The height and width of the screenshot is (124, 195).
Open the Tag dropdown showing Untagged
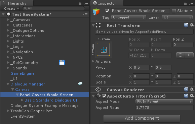128,17
